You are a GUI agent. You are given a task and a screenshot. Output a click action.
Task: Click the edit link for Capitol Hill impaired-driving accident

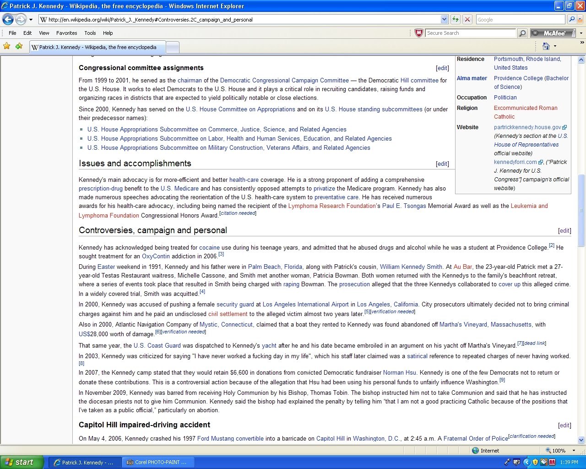564,425
